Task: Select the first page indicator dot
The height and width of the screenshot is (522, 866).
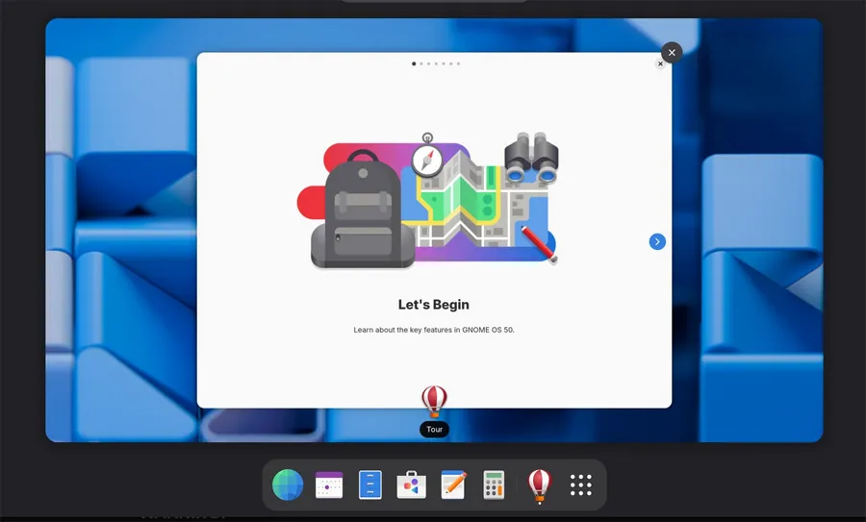Action: coord(414,64)
